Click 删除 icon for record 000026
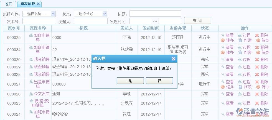 pyautogui.click(x=257, y=94)
